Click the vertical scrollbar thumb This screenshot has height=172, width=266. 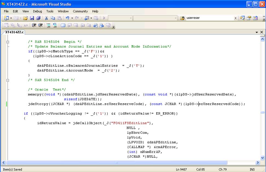262,112
